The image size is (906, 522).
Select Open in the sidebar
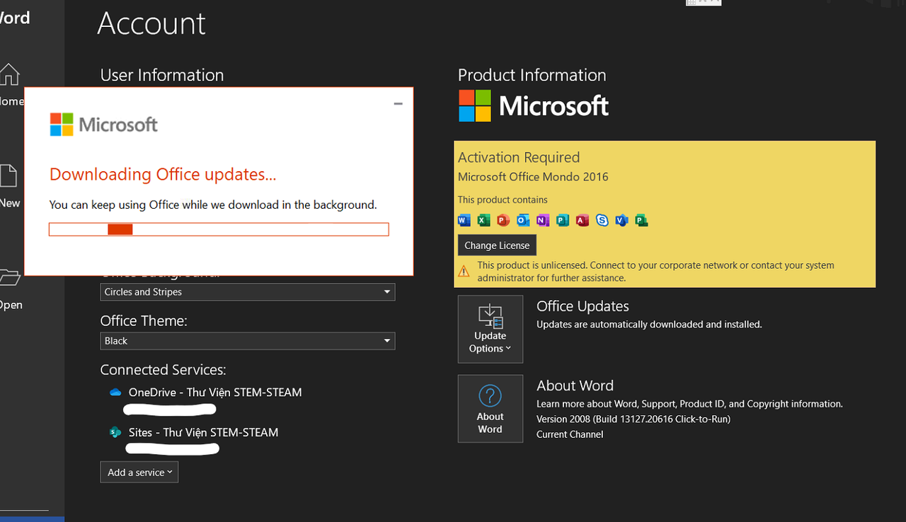coord(10,289)
